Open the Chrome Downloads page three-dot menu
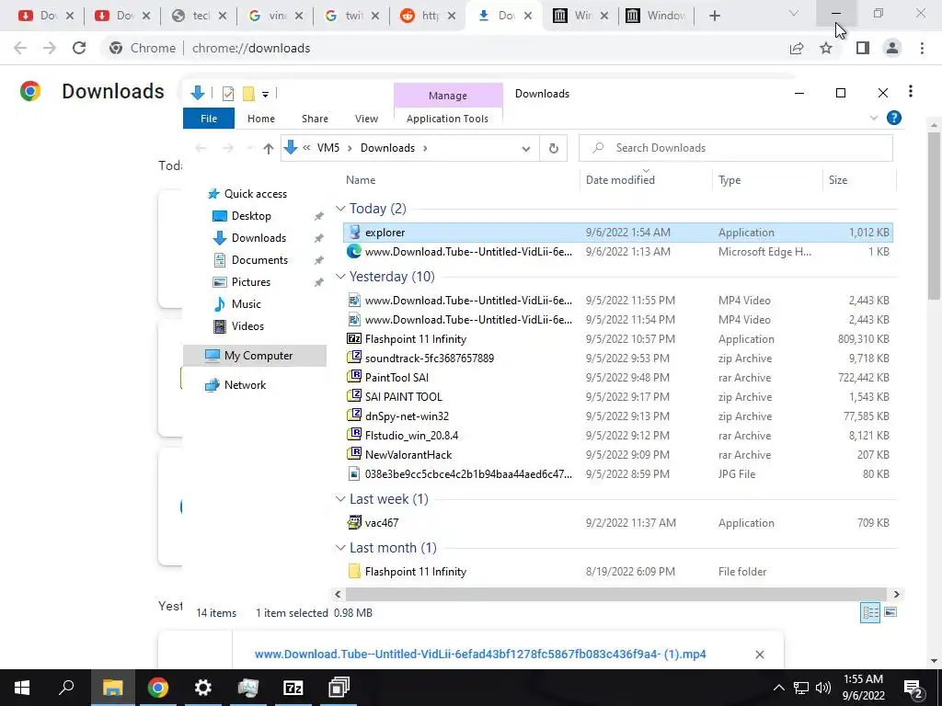Viewport: 942px width, 706px height. pos(910,91)
